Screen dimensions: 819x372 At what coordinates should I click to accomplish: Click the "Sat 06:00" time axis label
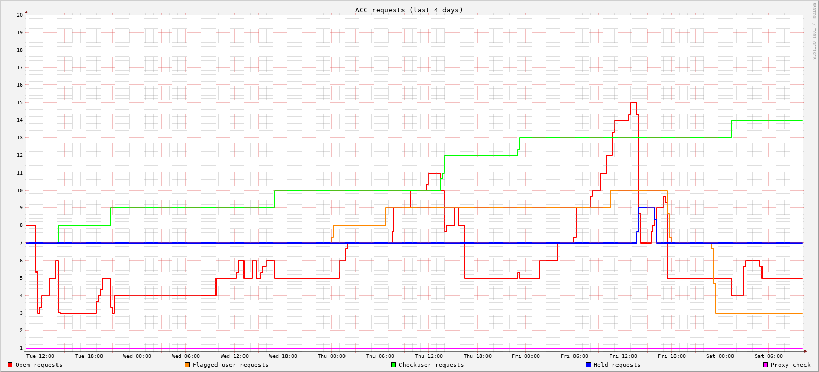coord(769,356)
